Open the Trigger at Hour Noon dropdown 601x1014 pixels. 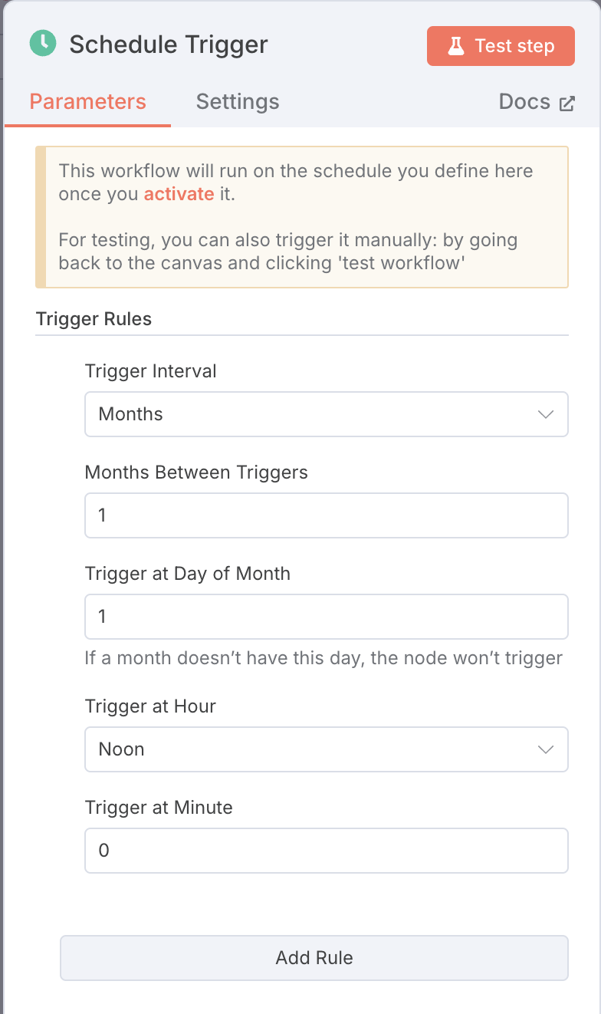pyautogui.click(x=327, y=749)
